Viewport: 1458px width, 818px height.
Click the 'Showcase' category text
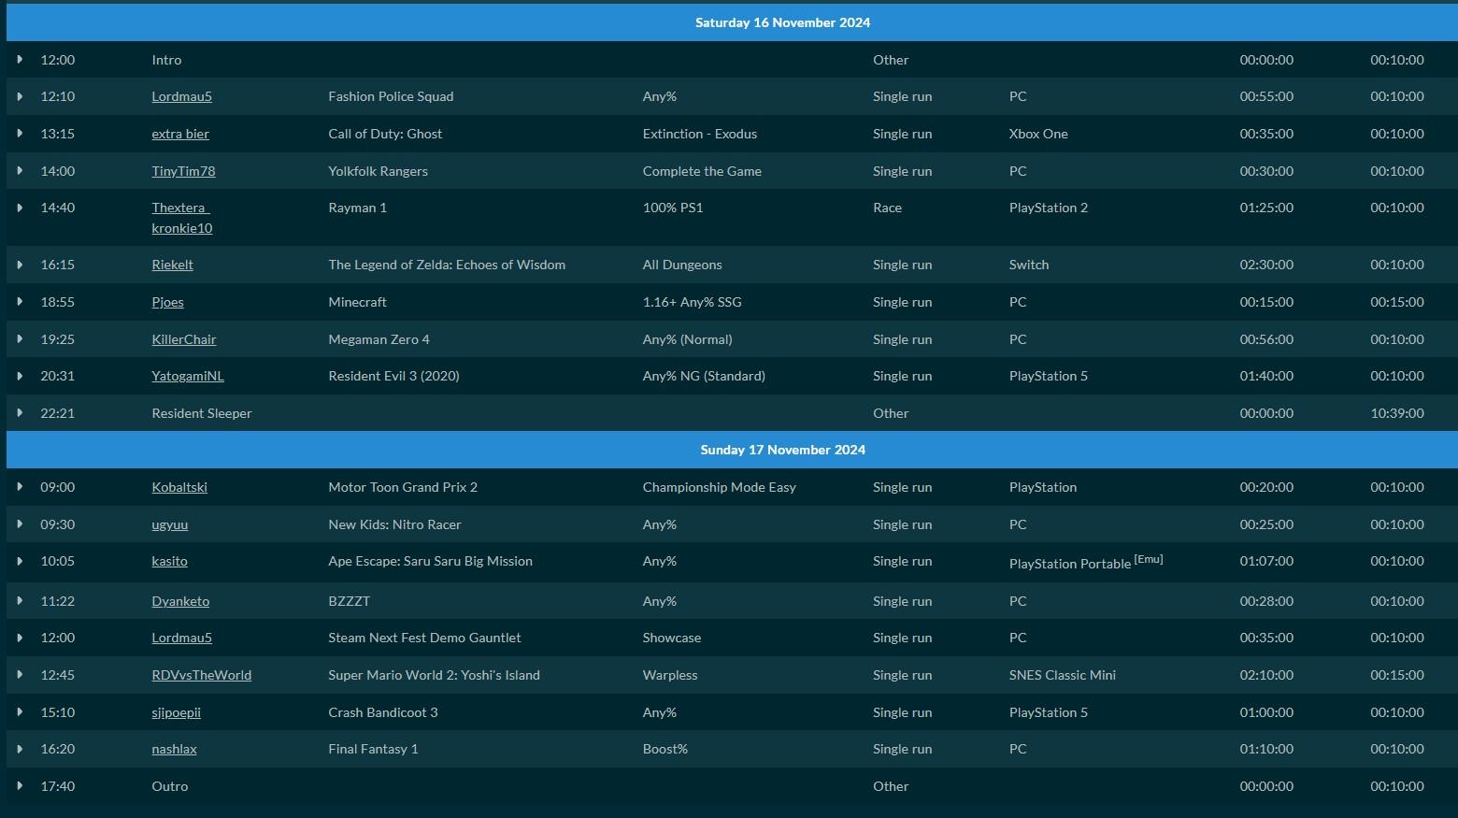[x=672, y=638]
